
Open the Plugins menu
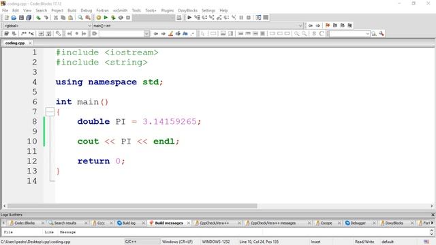[x=168, y=10]
